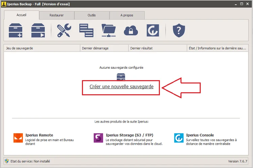Click the purple Iperius Storage icon

point(98,138)
